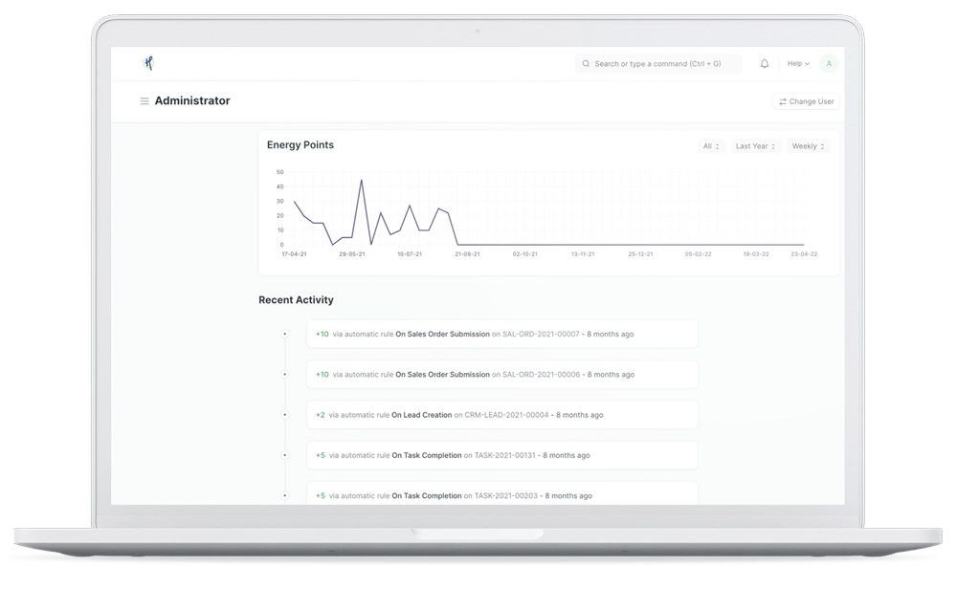Image resolution: width=957 pixels, height=589 pixels.
Task: Open the notifications bell
Action: pos(765,64)
